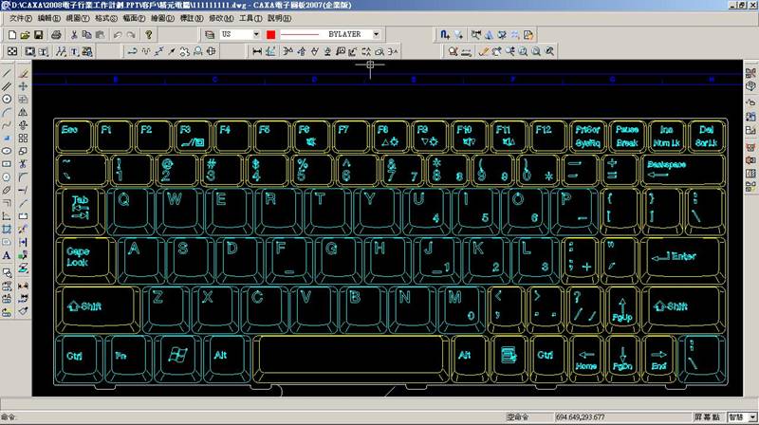
Task: Click the Cut scissors icon
Action: 74,34
